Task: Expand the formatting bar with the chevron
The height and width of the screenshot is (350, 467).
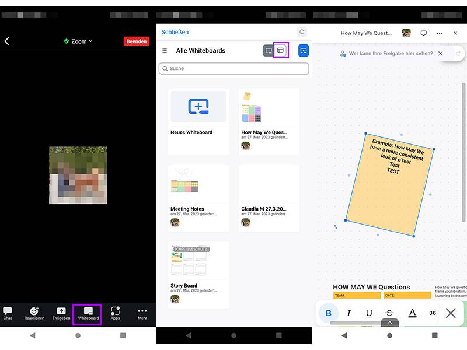Action: point(390,322)
